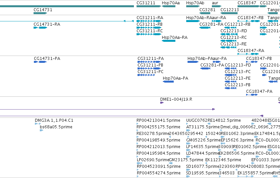Click protein CG31211-PC
Viewport: 280px width, 178px height.
coord(146,75)
